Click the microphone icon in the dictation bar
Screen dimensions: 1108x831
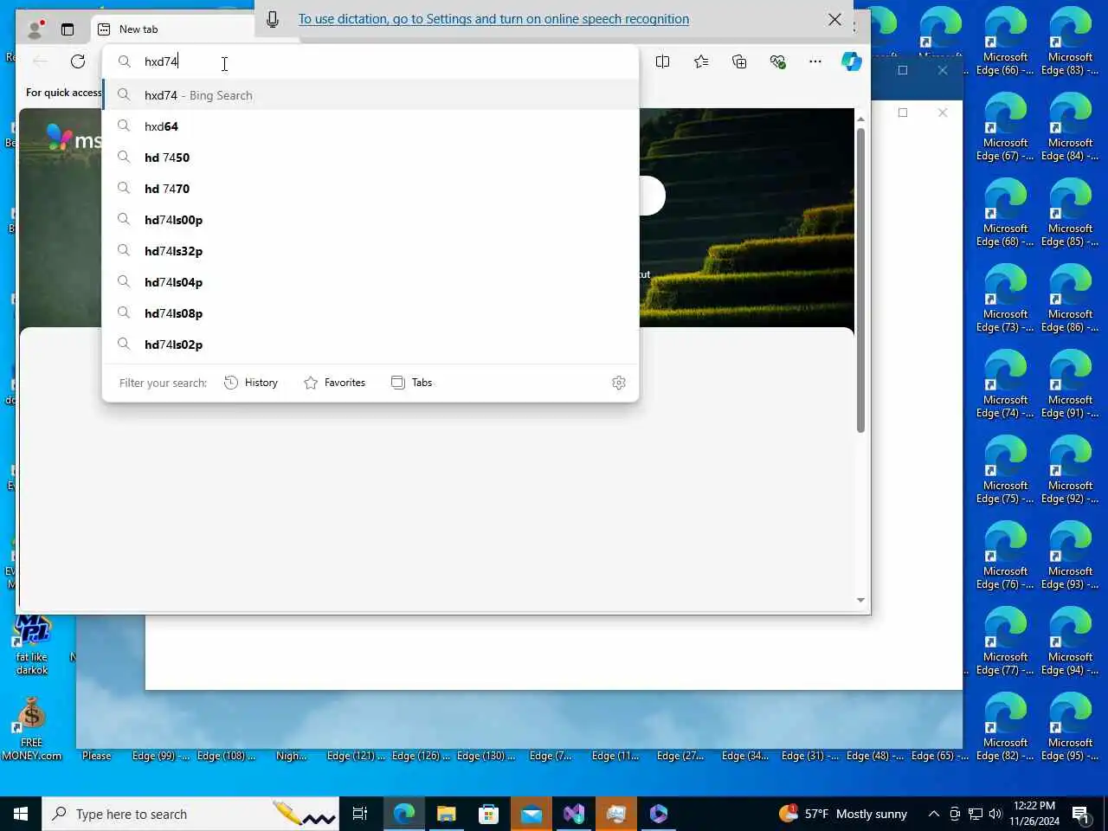coord(273,19)
